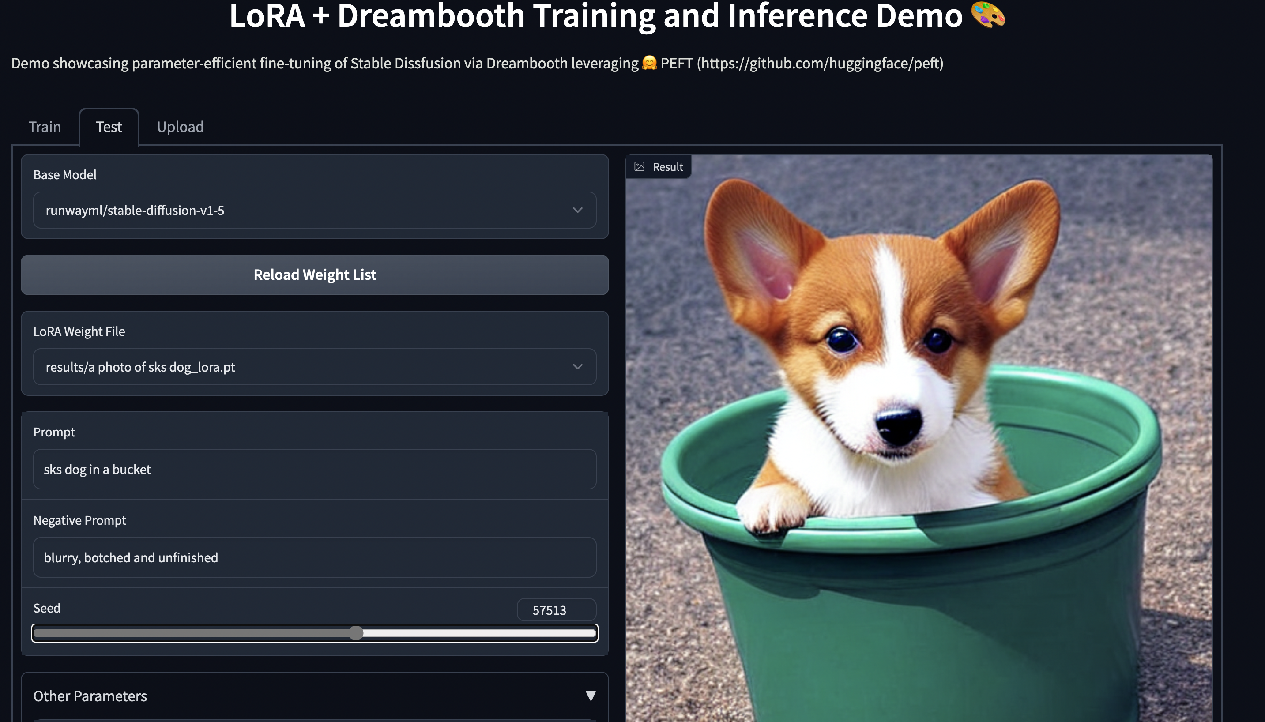Switch to the Upload tab

point(180,127)
